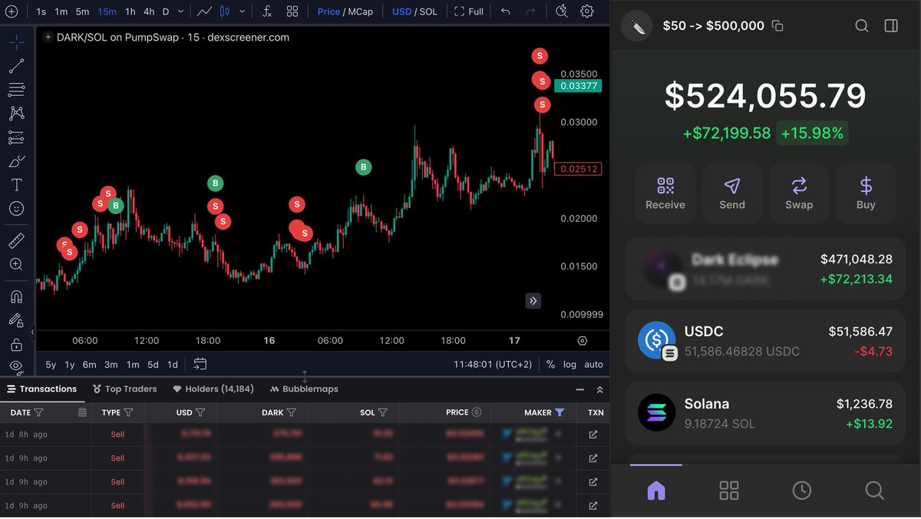
Task: Toggle percent scale on price axis
Action: pos(550,364)
